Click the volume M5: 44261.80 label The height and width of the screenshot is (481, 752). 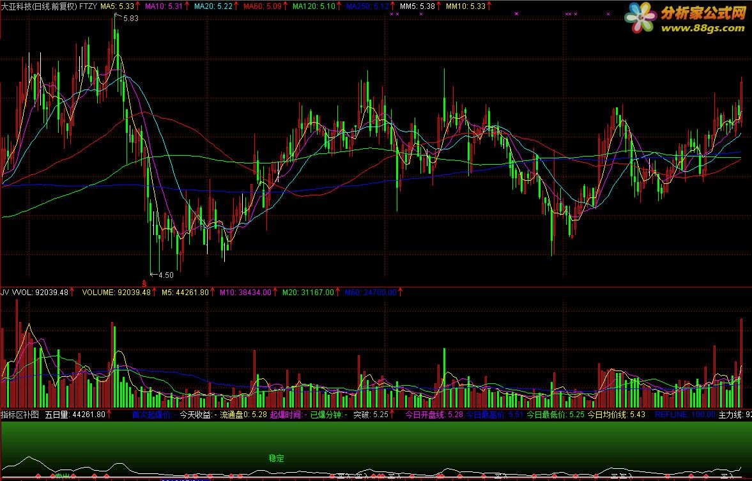(185, 292)
